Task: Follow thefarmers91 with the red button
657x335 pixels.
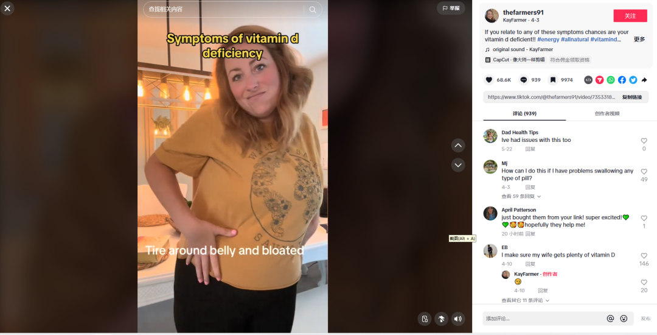Action: click(x=630, y=16)
